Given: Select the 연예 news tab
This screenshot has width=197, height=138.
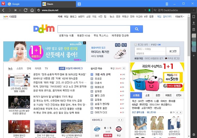Looking at the screenshot, I should (29, 68).
